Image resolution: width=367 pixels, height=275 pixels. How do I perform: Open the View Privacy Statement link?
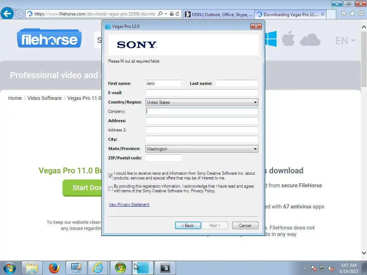(129, 204)
